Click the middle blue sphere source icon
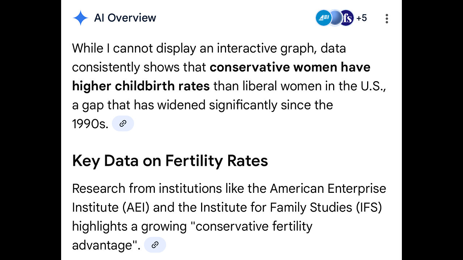463x260 pixels. [x=335, y=18]
